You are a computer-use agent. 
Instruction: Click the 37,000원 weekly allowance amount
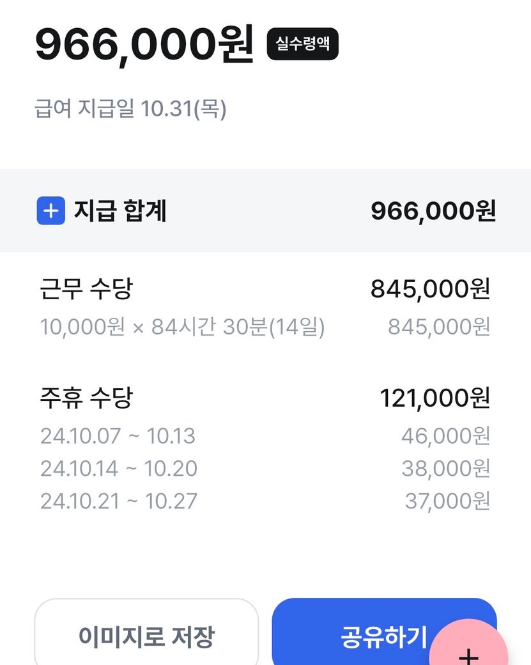[x=447, y=501]
